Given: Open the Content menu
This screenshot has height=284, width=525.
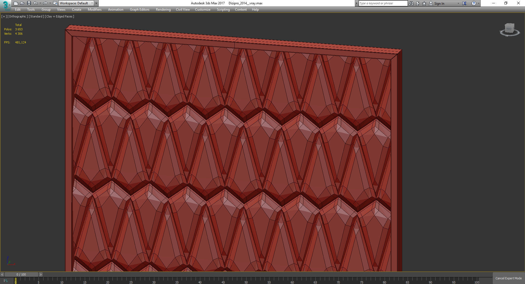Looking at the screenshot, I should pyautogui.click(x=241, y=10).
